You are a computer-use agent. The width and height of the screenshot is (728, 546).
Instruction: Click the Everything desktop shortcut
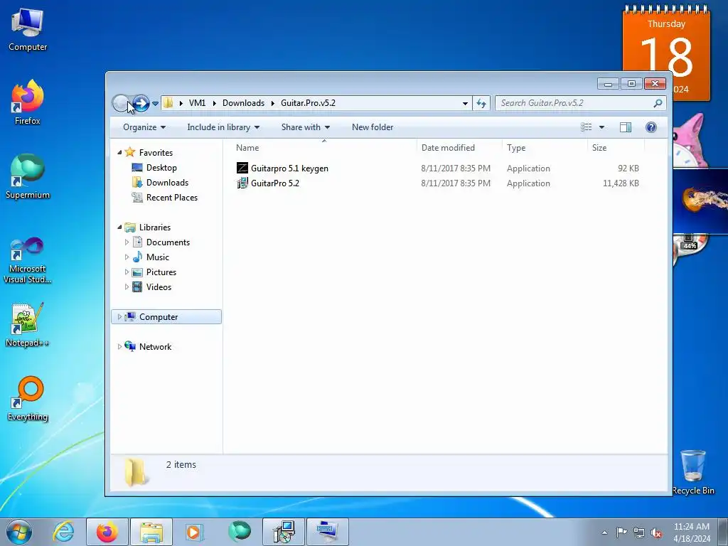(28, 399)
